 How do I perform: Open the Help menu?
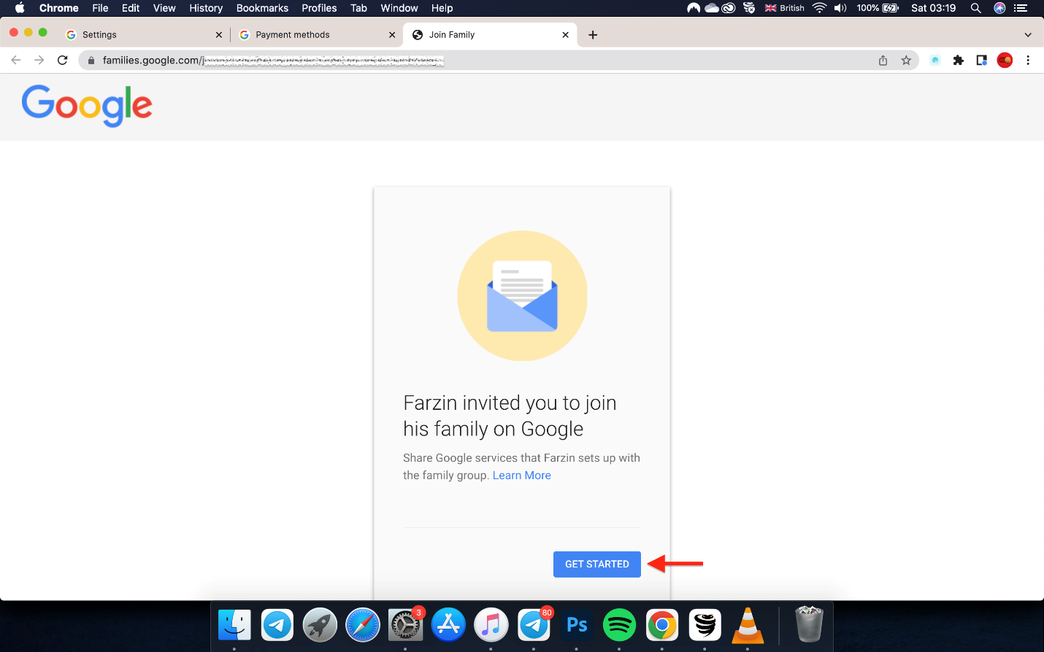click(442, 8)
